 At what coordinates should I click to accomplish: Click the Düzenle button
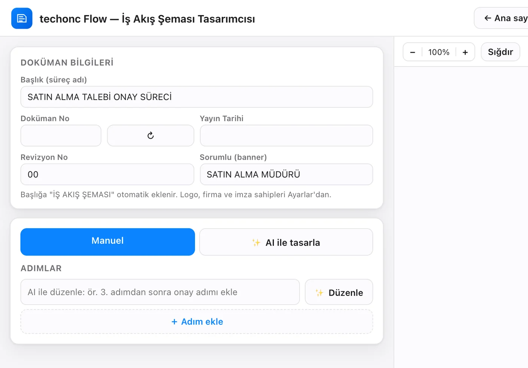click(339, 292)
